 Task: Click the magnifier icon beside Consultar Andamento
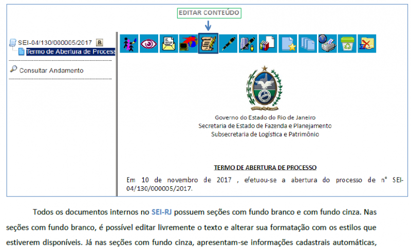[13, 69]
